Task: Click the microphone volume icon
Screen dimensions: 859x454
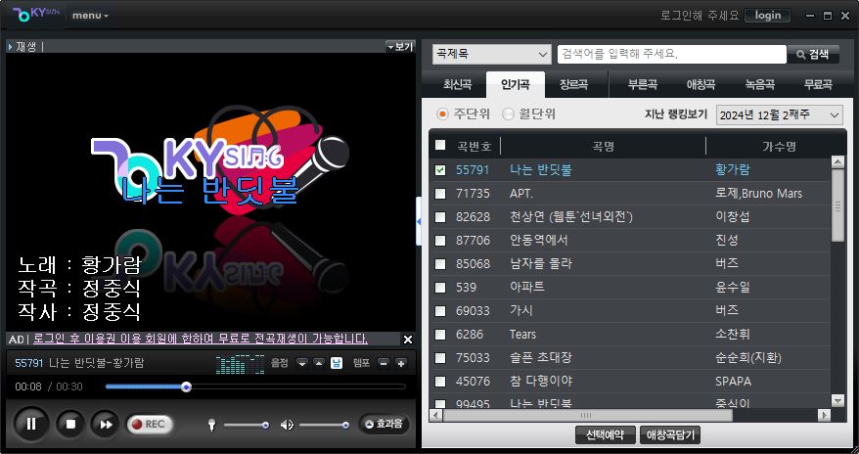Action: [211, 425]
